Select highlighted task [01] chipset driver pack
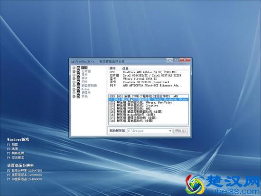This screenshot has height=196, width=261. [x=149, y=99]
